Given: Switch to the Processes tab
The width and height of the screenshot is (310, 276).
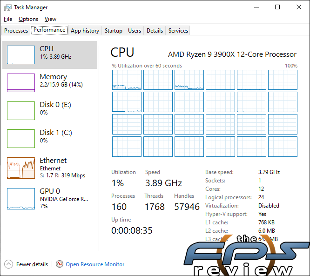Looking at the screenshot, I should [x=16, y=31].
